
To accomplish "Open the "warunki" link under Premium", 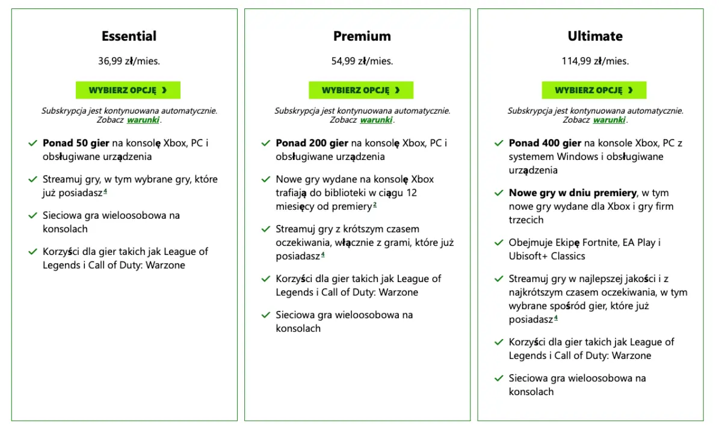I will (376, 120).
